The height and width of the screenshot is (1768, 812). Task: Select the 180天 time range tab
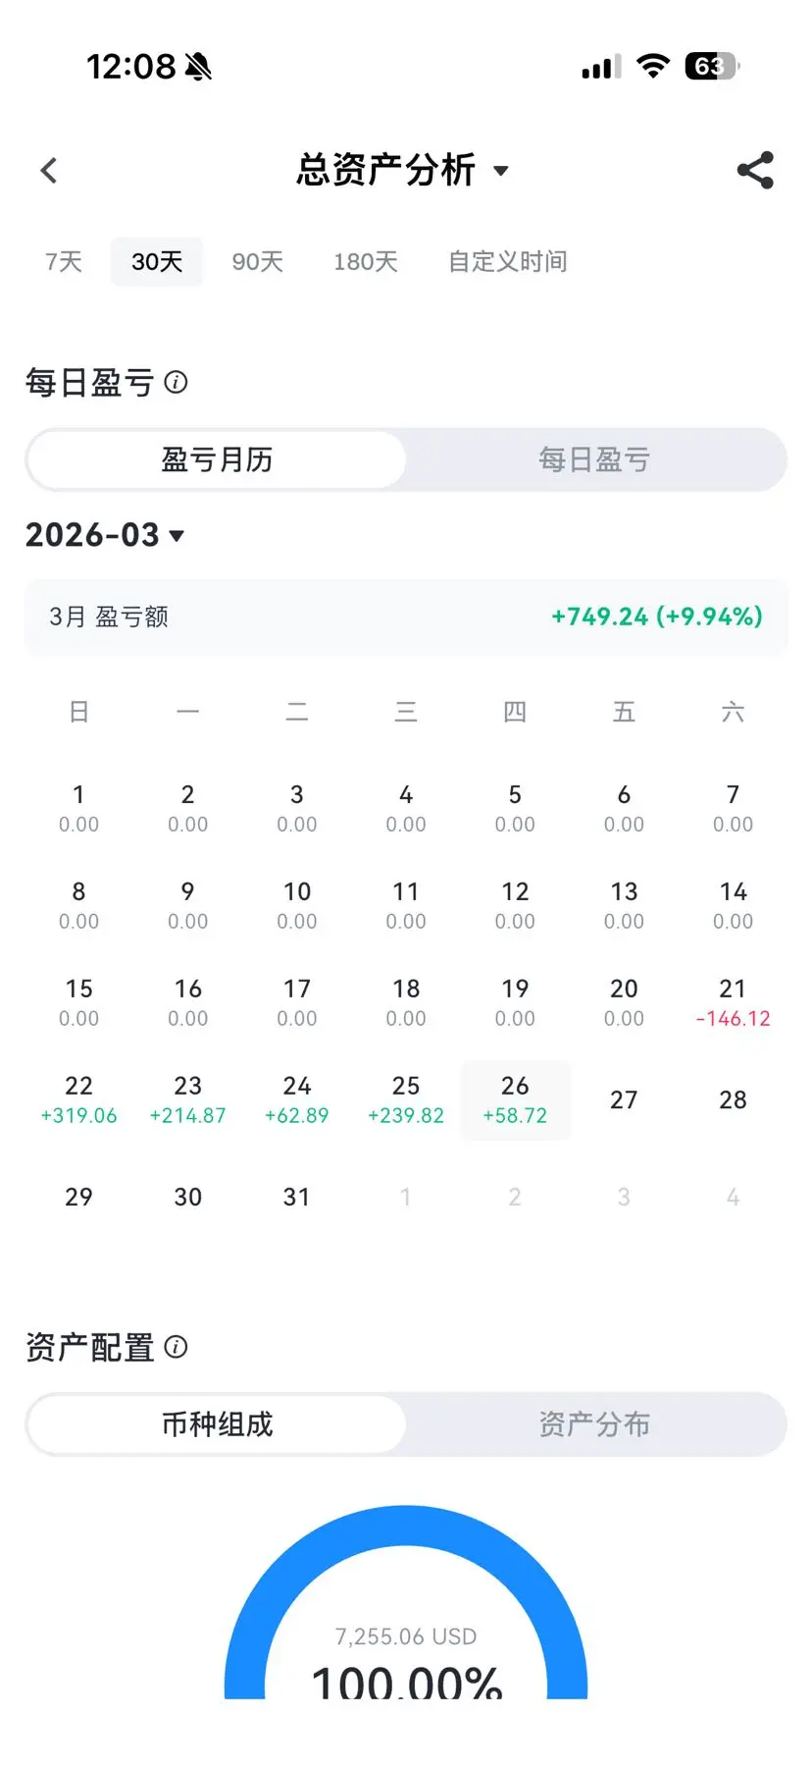click(x=365, y=262)
